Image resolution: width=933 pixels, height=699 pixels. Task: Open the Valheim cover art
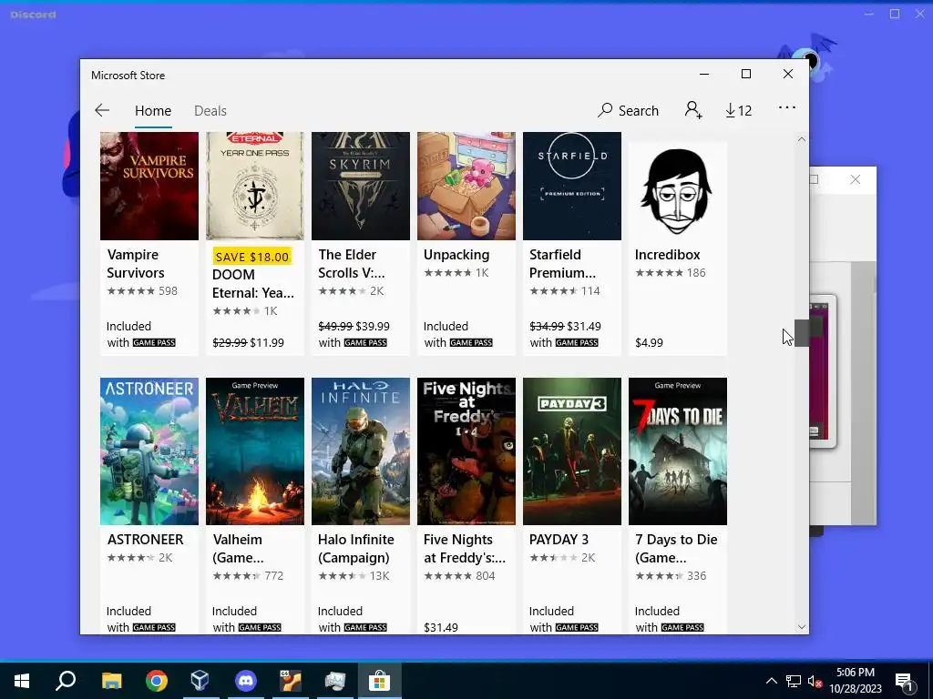pos(255,451)
